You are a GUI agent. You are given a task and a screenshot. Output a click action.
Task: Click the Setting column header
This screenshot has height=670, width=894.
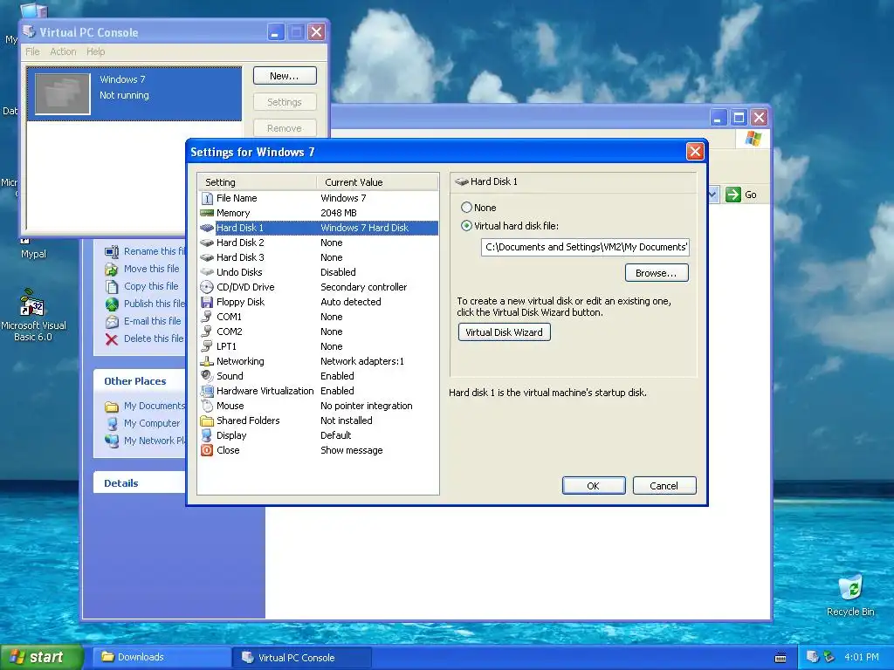pos(258,182)
